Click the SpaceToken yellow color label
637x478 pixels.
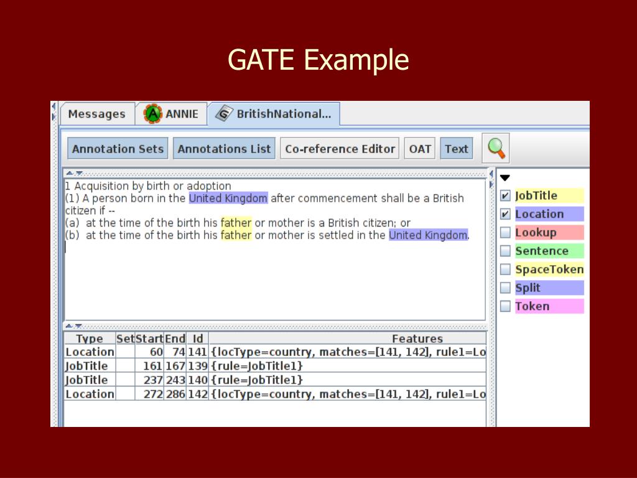click(549, 269)
